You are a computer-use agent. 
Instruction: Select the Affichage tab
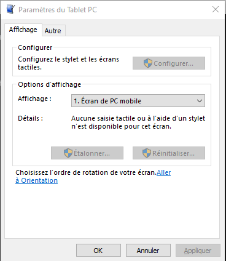(23, 30)
